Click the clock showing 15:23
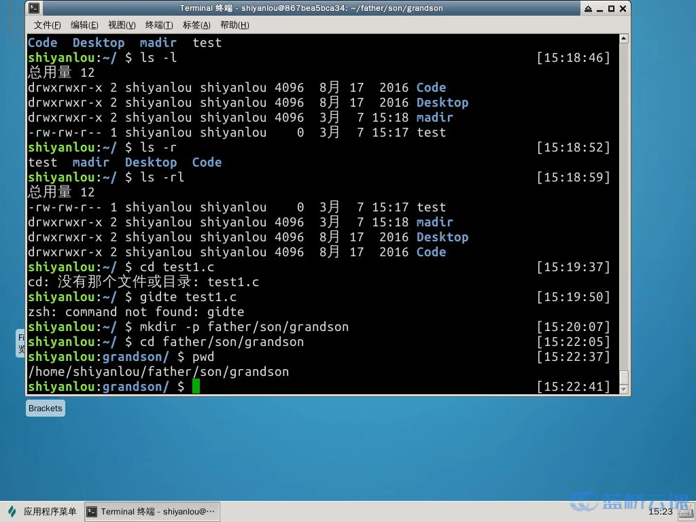Viewport: 696px width, 522px height. (x=660, y=512)
